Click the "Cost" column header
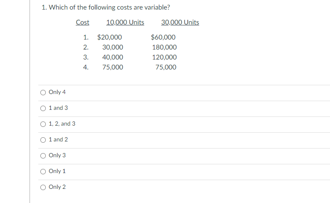330x203 pixels. tap(82, 22)
